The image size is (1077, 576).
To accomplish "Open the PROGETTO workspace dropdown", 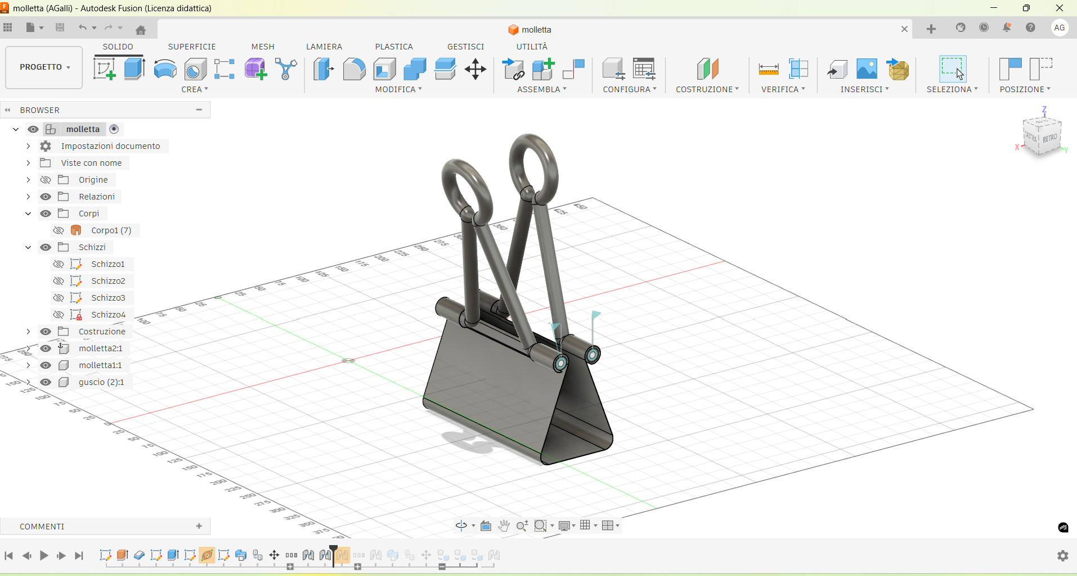I will 44,67.
